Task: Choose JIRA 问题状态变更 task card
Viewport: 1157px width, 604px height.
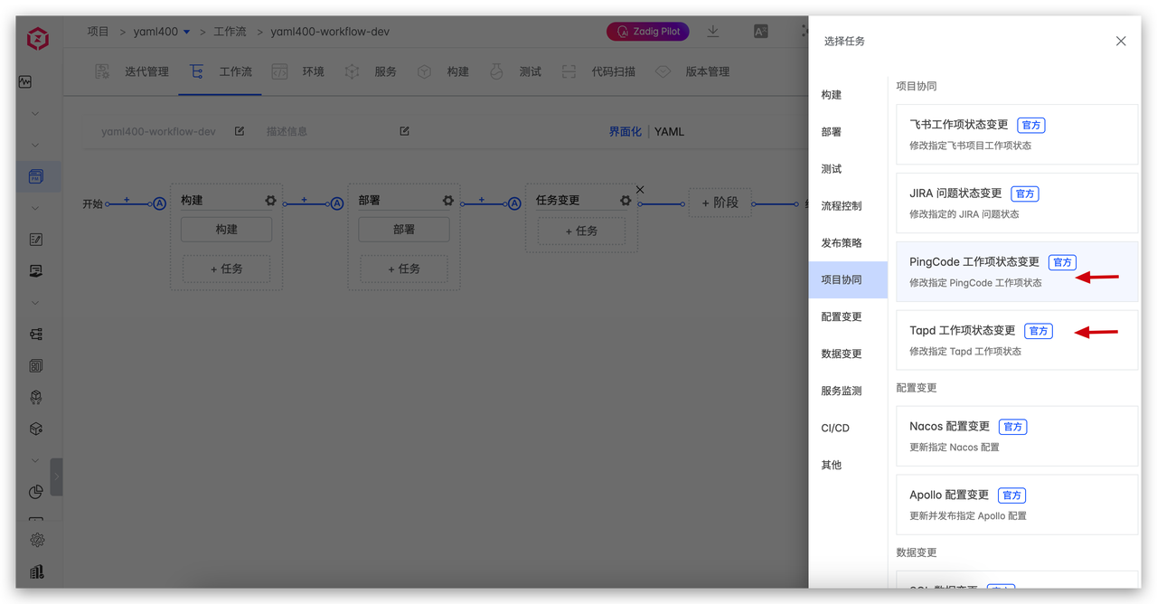Action: pyautogui.click(x=1017, y=203)
